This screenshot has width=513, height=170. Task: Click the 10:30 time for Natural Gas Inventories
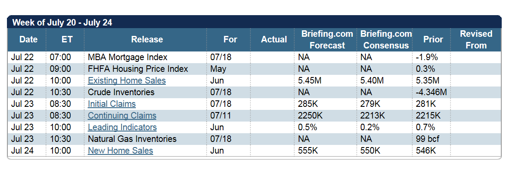(x=60, y=139)
